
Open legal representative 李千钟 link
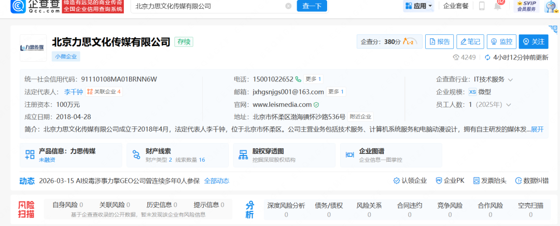click(x=73, y=92)
